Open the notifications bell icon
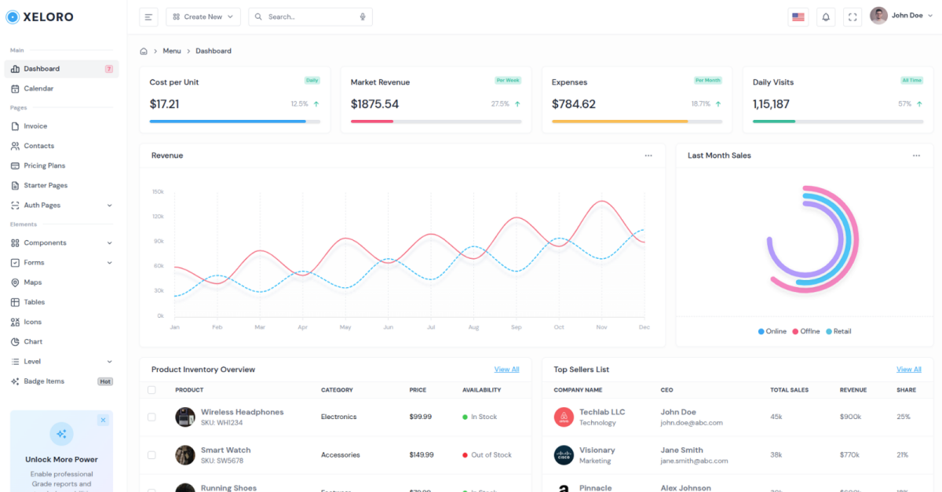942x492 pixels. 826,16
